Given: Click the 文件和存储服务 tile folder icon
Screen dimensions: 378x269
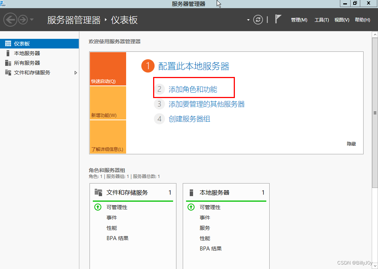Looking at the screenshot, I should tap(98, 192).
